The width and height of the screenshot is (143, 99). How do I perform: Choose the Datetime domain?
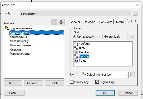pos(85,52)
